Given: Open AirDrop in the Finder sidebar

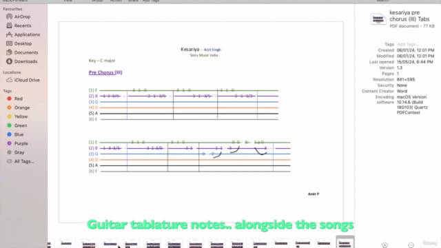Looking at the screenshot, I should (19, 17).
